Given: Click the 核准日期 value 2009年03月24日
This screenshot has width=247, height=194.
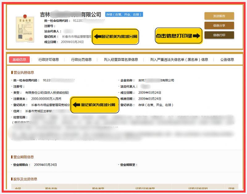Looking at the screenshot, I should click(x=150, y=99).
